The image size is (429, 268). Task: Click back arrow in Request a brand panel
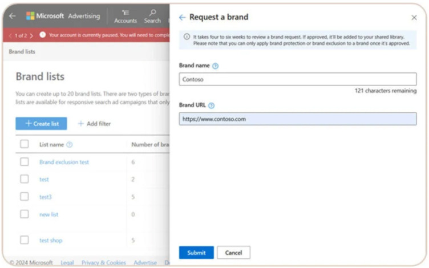click(x=182, y=18)
